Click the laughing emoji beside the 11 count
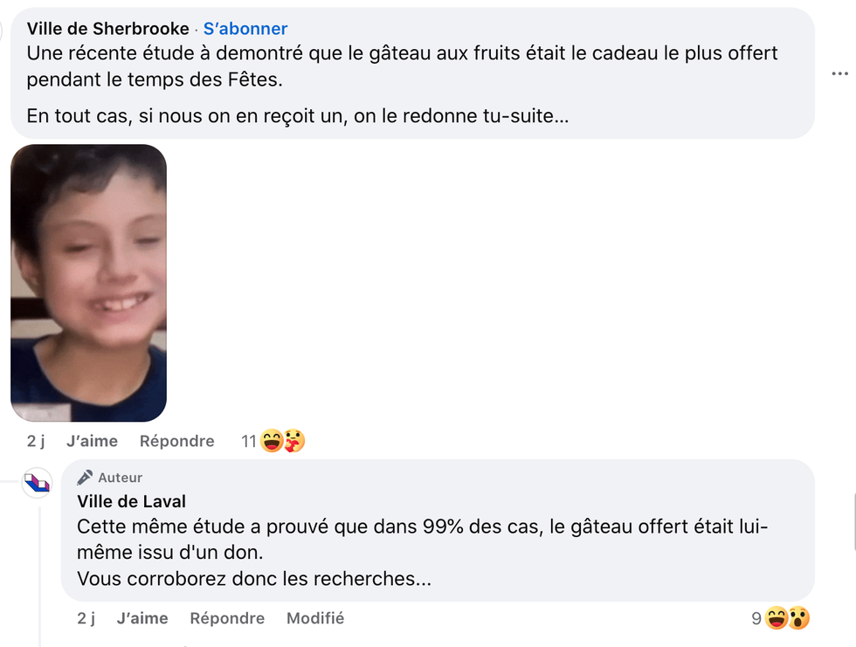 click(272, 442)
